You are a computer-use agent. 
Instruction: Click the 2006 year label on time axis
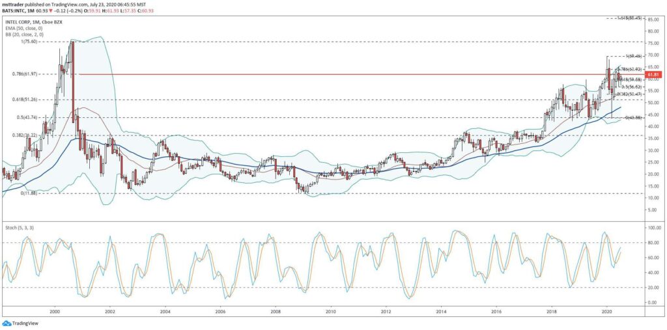pos(220,311)
